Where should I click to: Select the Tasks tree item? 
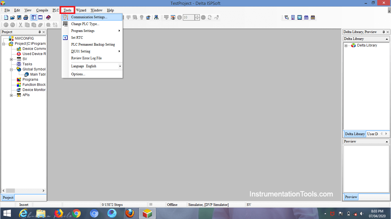[x=27, y=64]
